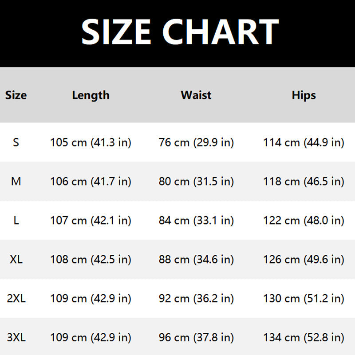
Task: Click the 114 cm (44.9 in) hips cell
Action: pos(304,142)
